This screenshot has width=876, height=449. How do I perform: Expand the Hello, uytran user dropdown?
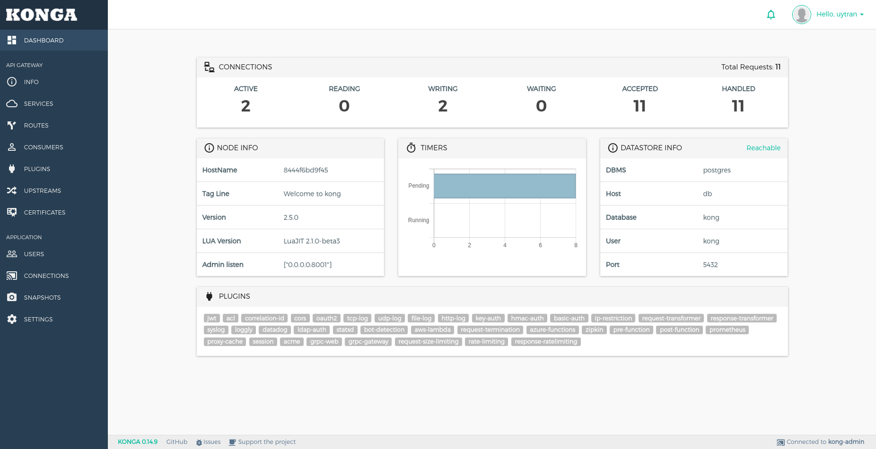[840, 14]
